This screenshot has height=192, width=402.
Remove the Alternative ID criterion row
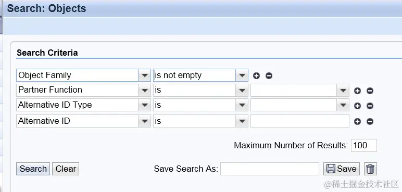tap(370, 122)
